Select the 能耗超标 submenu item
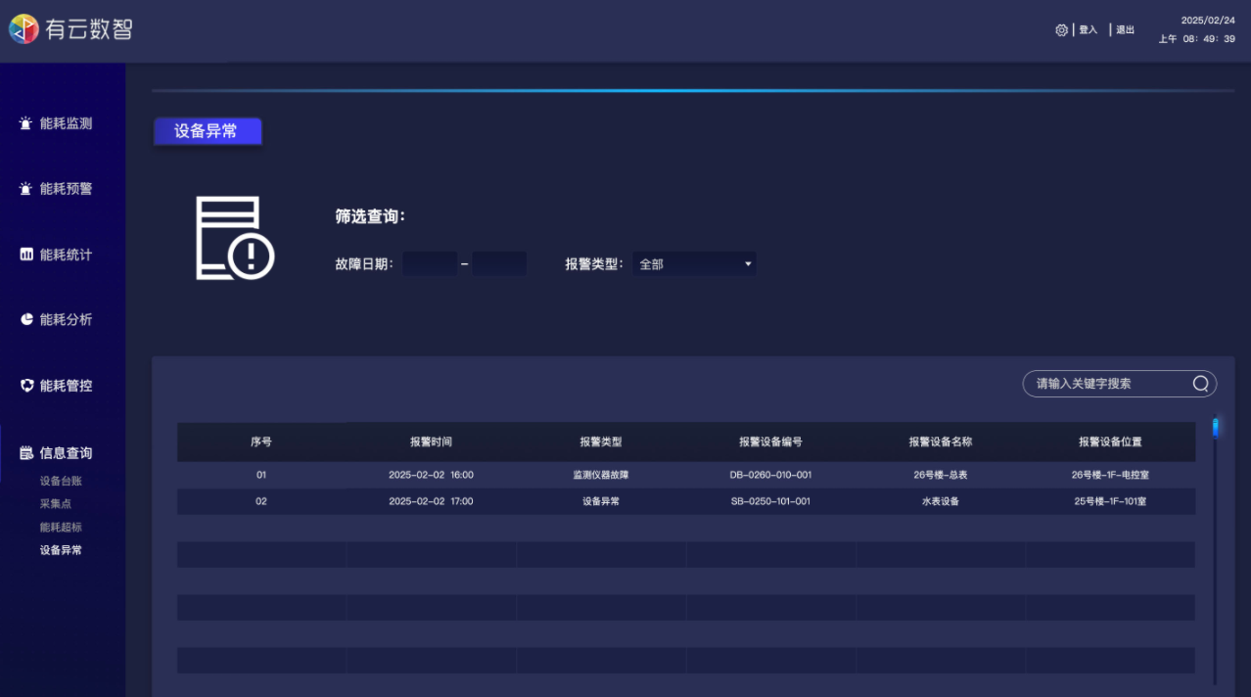1251x697 pixels. click(61, 527)
